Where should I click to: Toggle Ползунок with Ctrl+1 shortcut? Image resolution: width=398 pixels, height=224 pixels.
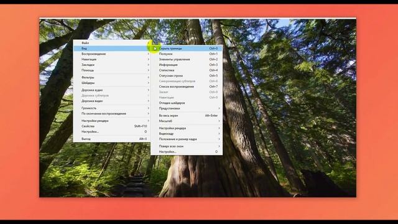(x=187, y=54)
